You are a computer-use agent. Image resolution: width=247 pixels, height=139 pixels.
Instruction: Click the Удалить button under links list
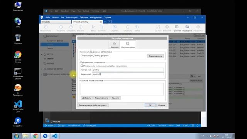coord(116,98)
